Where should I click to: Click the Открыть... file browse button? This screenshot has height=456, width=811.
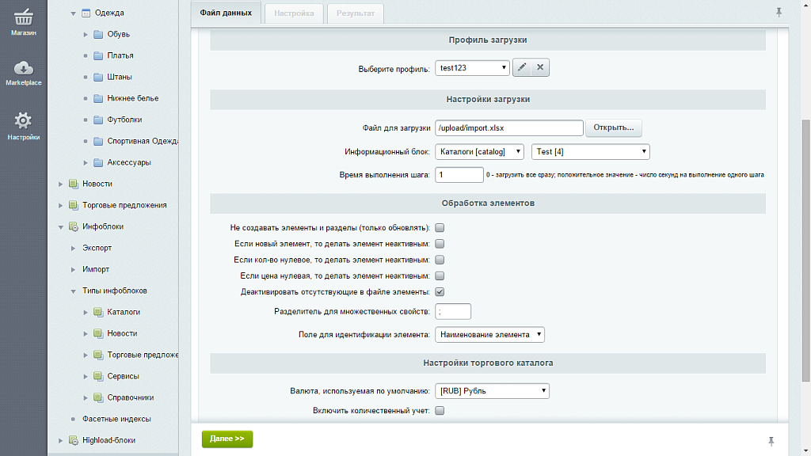613,127
